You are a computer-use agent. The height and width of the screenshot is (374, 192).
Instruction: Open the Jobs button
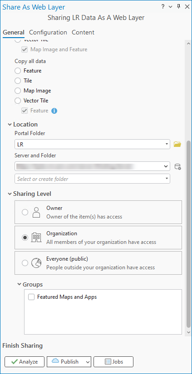[113, 362]
